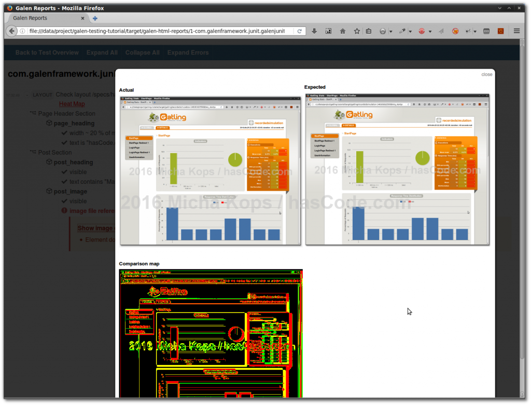Click the Expected screenshot thumbnail

(397, 170)
